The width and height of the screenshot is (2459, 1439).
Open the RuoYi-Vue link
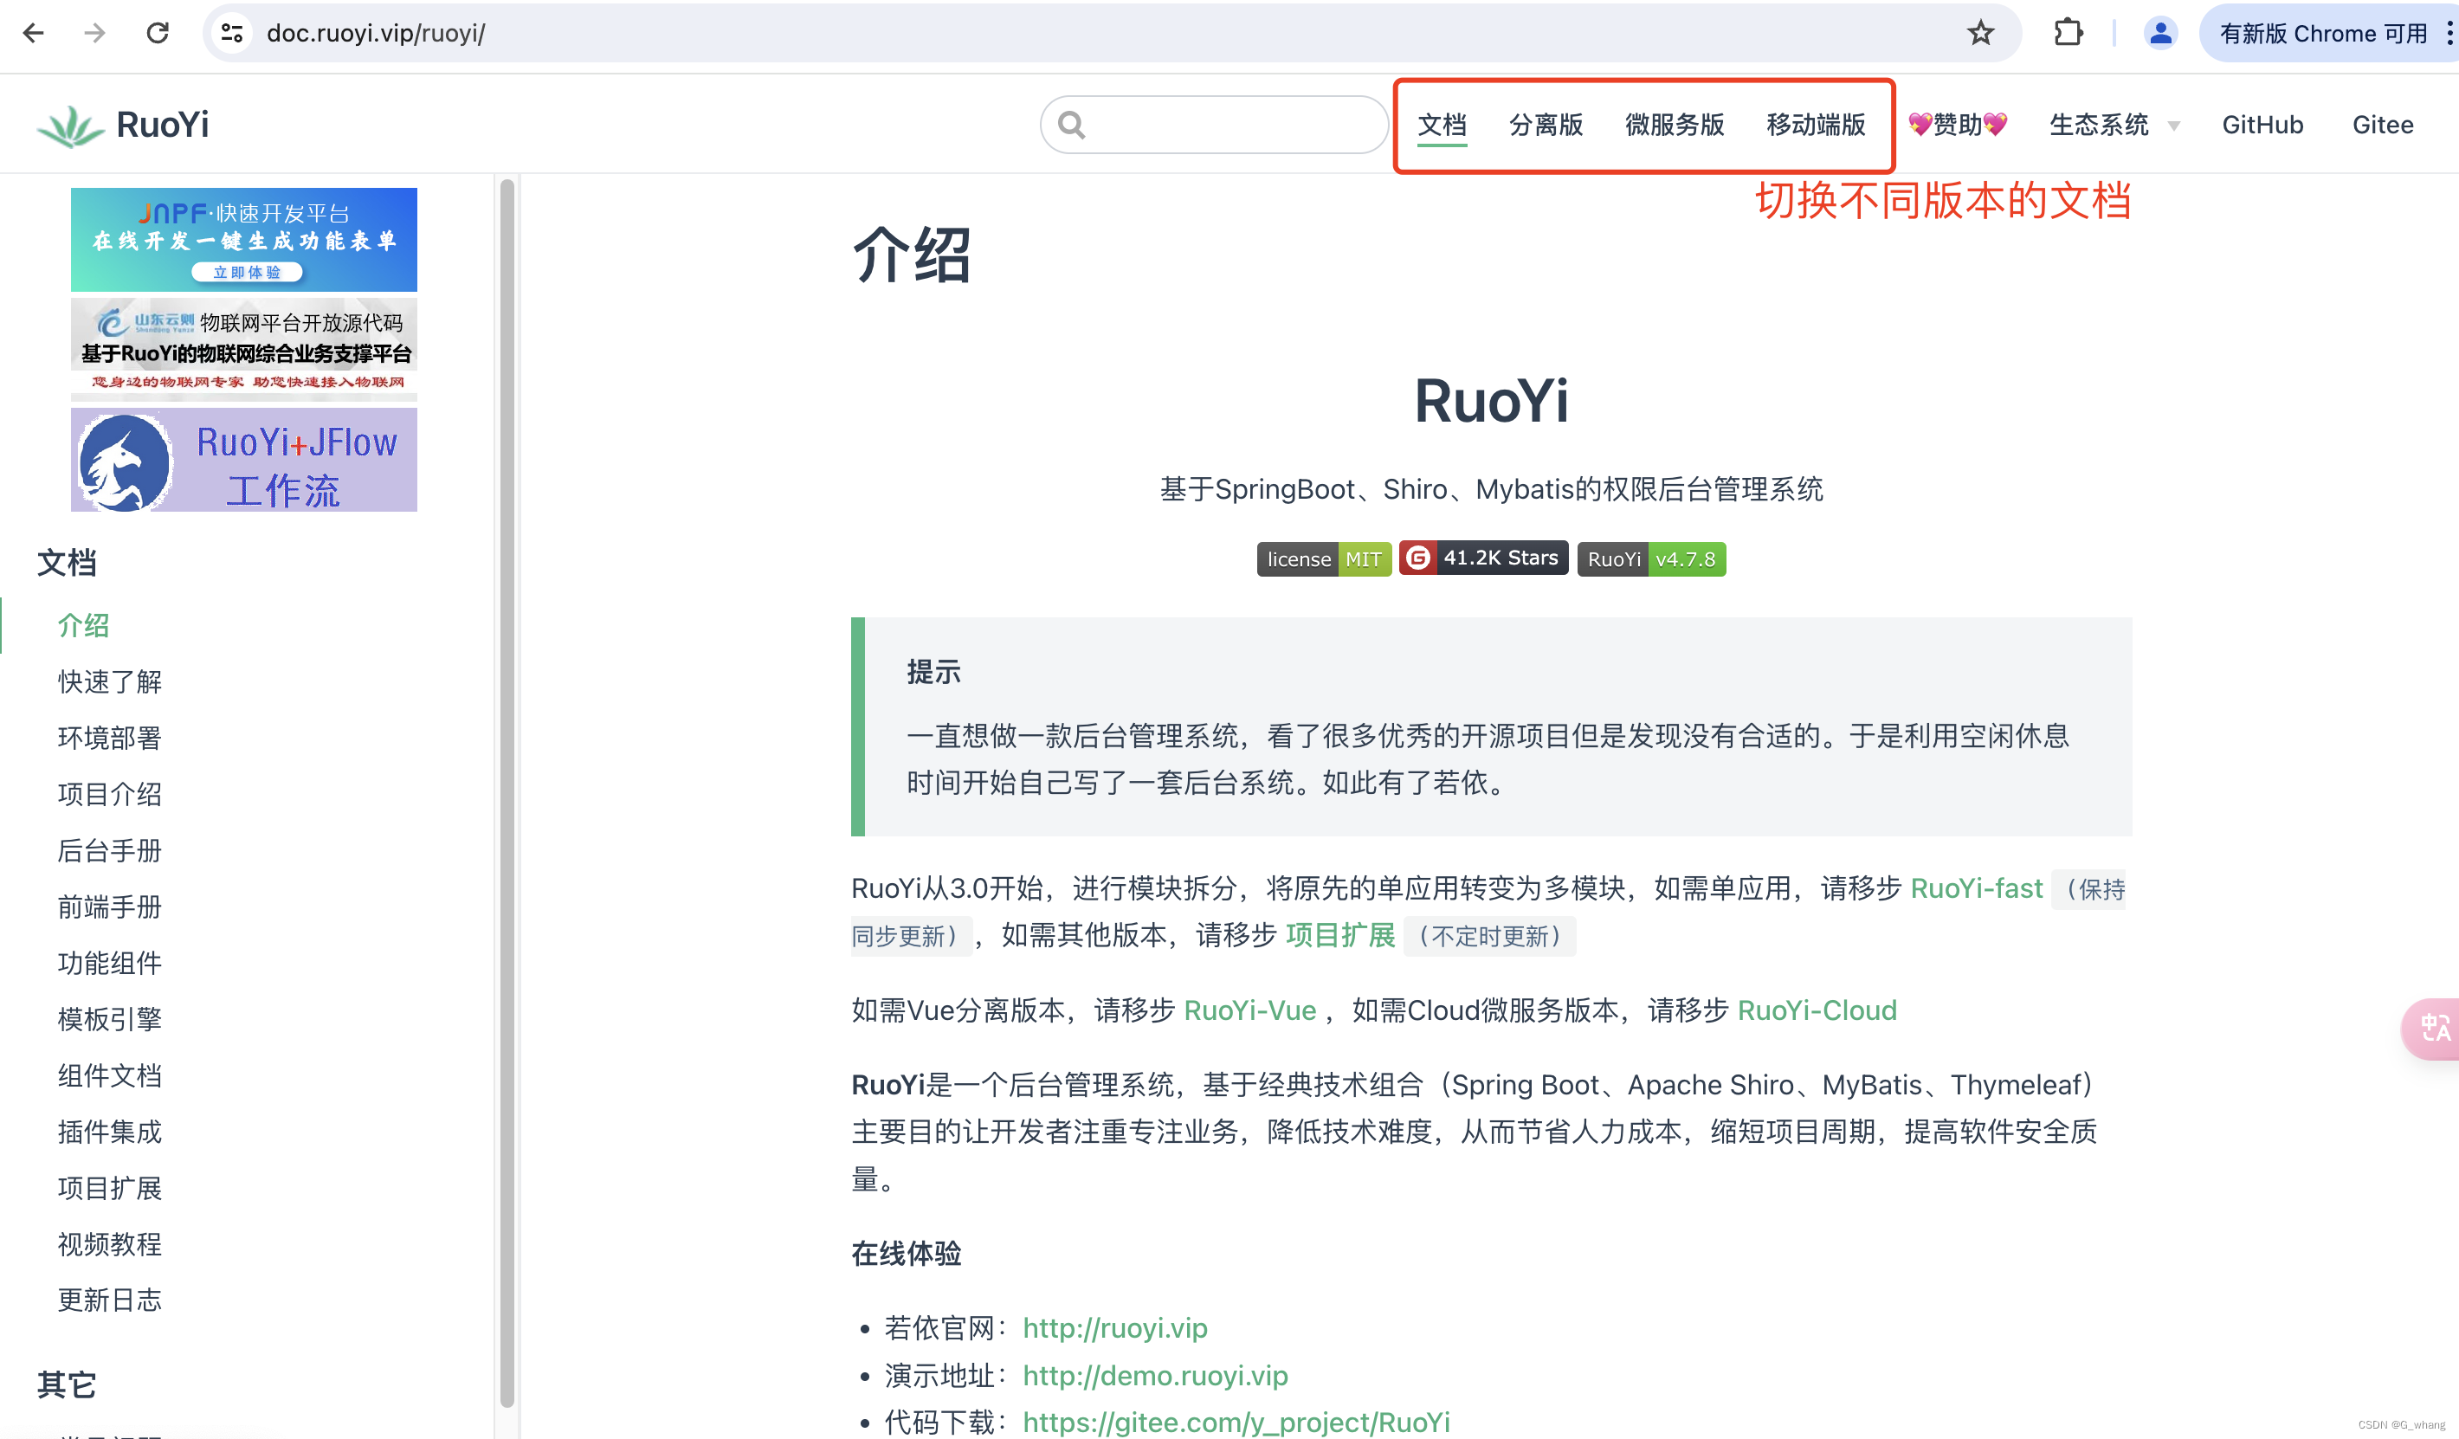click(1249, 1010)
